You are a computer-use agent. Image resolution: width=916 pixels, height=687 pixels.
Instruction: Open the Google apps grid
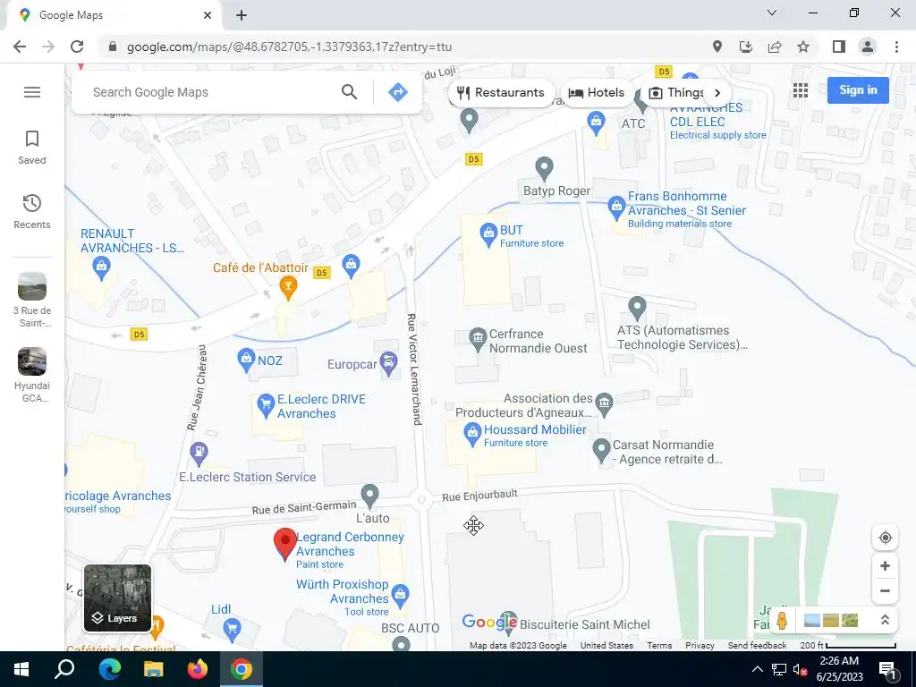tap(801, 90)
